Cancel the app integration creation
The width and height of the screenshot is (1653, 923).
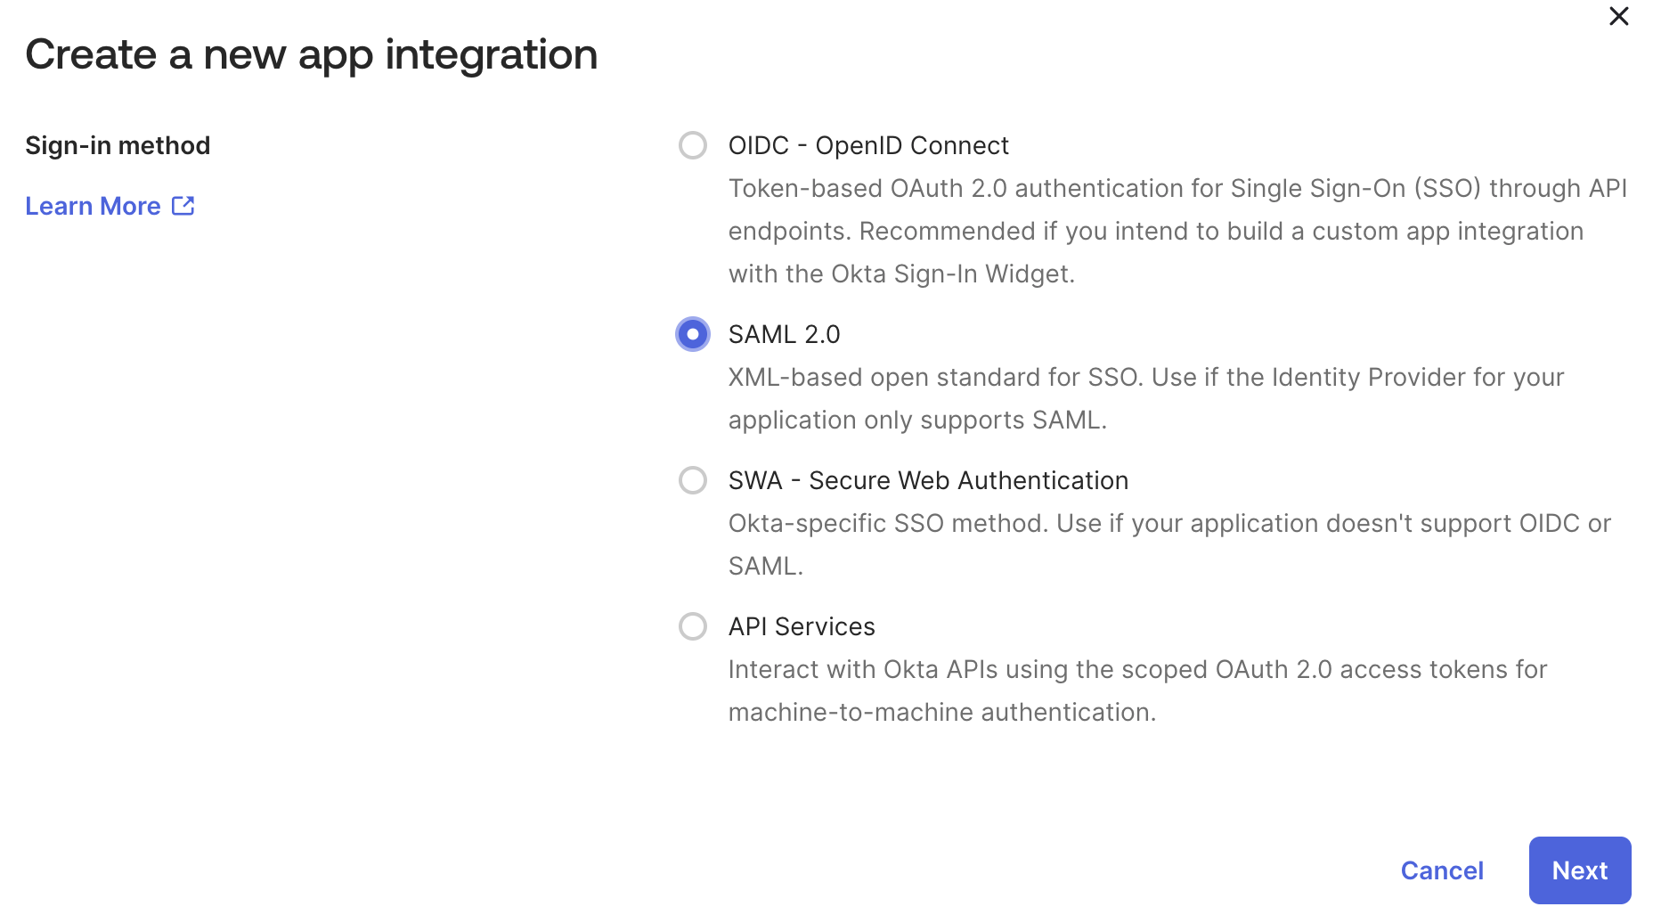pos(1442,870)
